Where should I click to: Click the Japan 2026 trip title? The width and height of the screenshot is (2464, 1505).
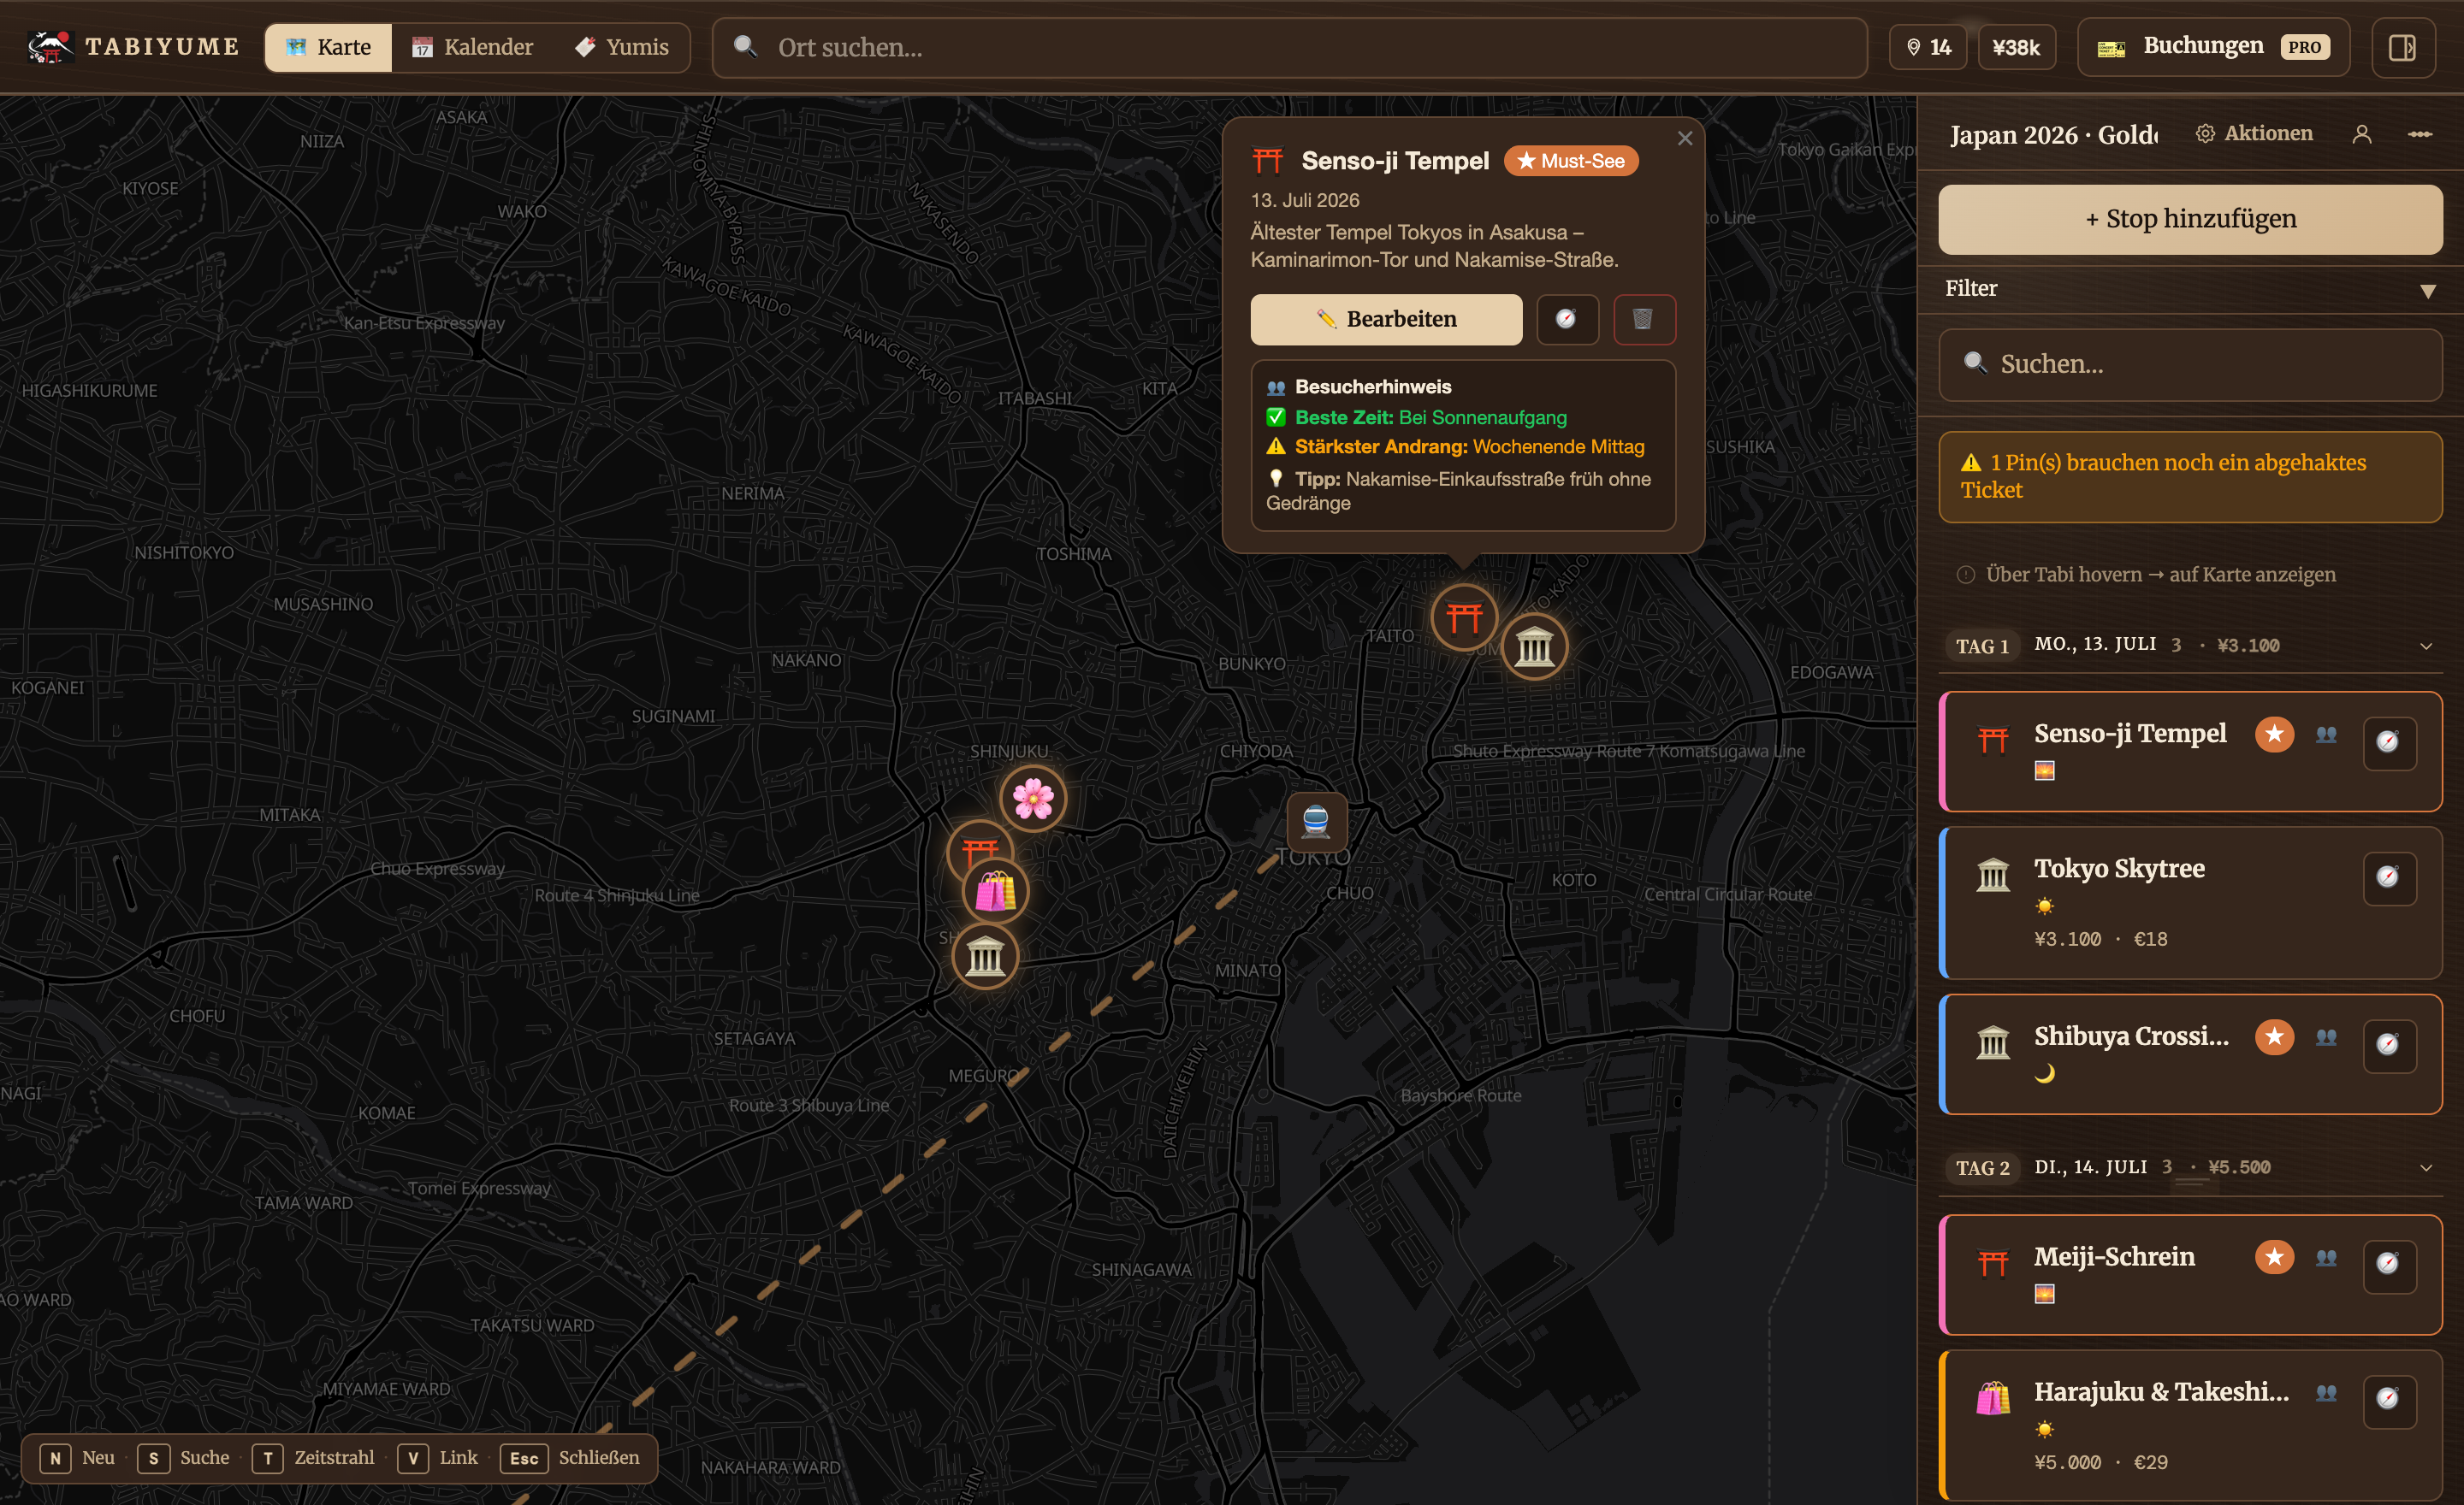point(2053,135)
